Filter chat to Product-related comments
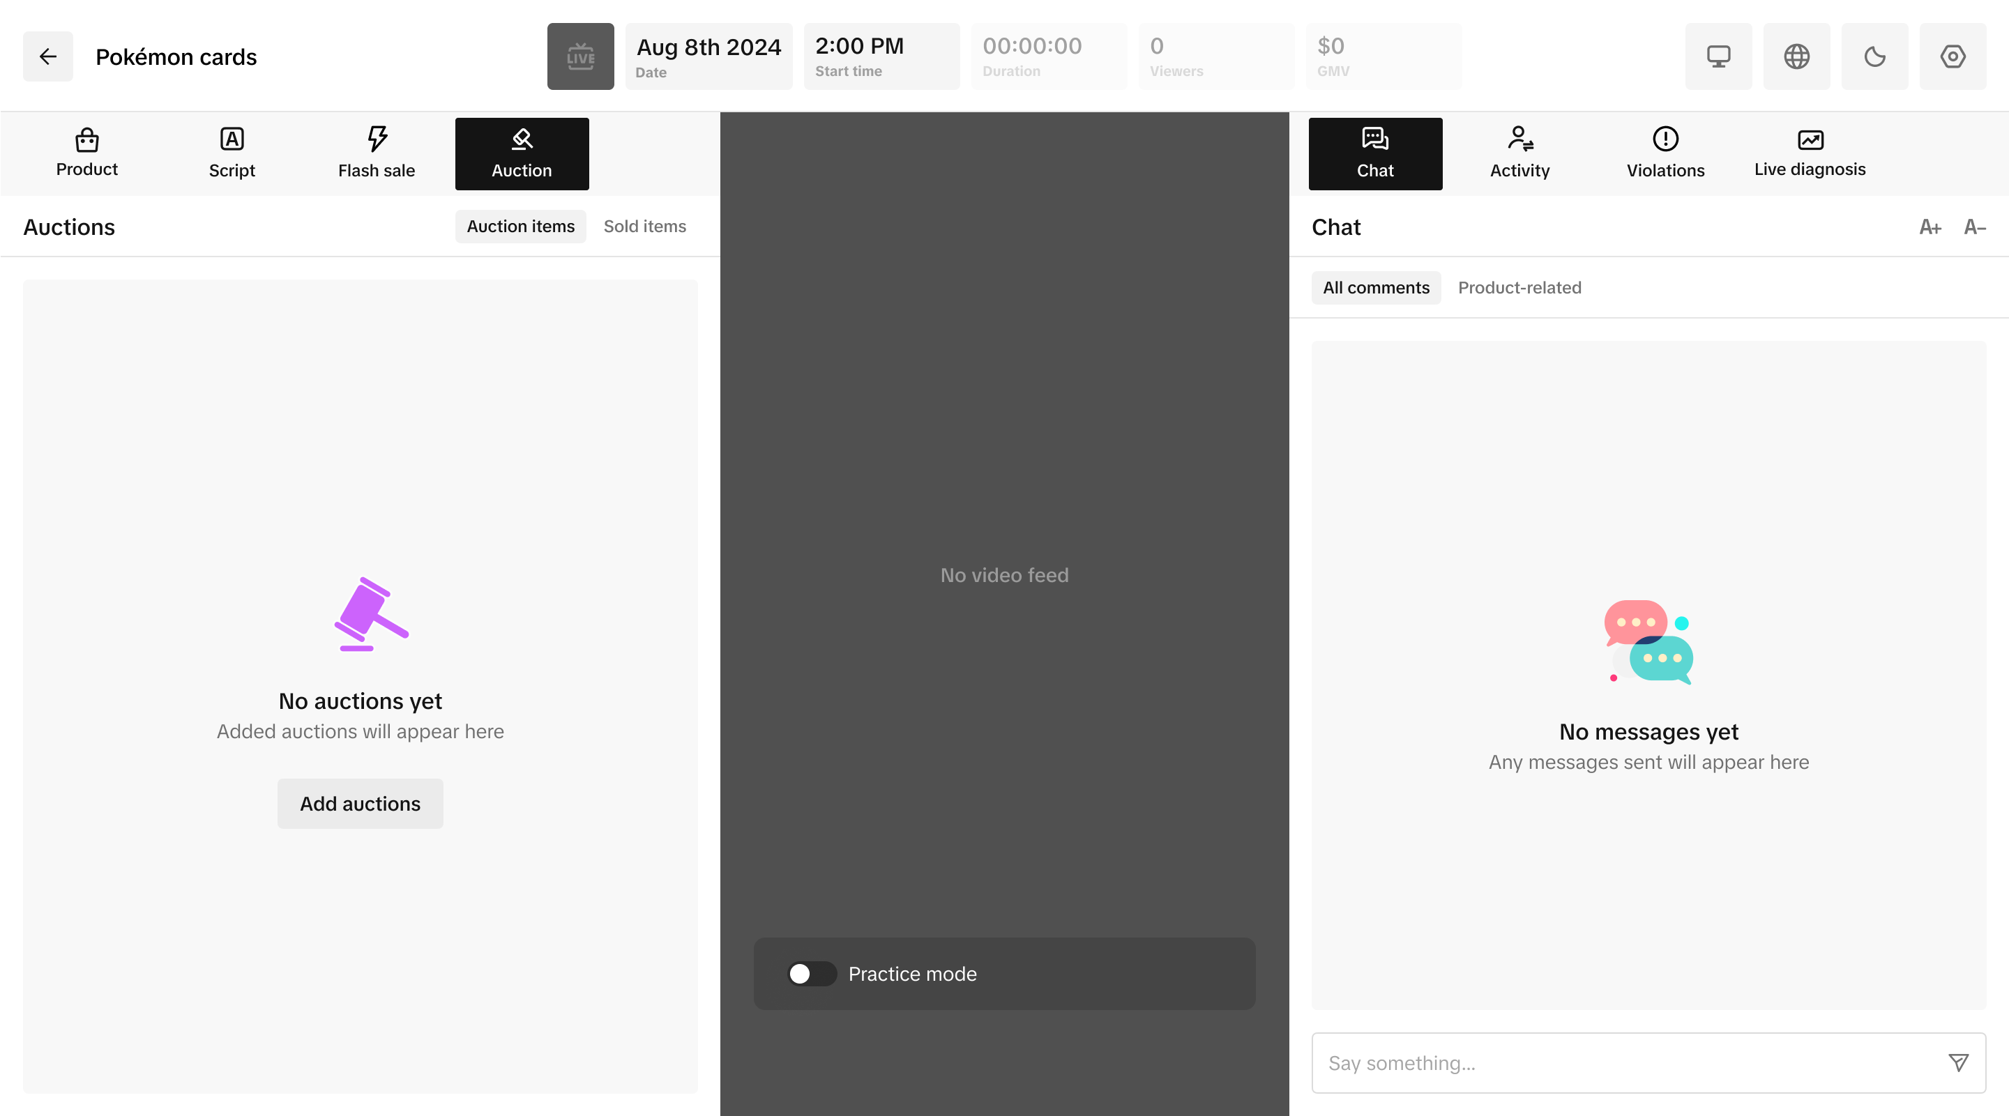 pos(1519,288)
